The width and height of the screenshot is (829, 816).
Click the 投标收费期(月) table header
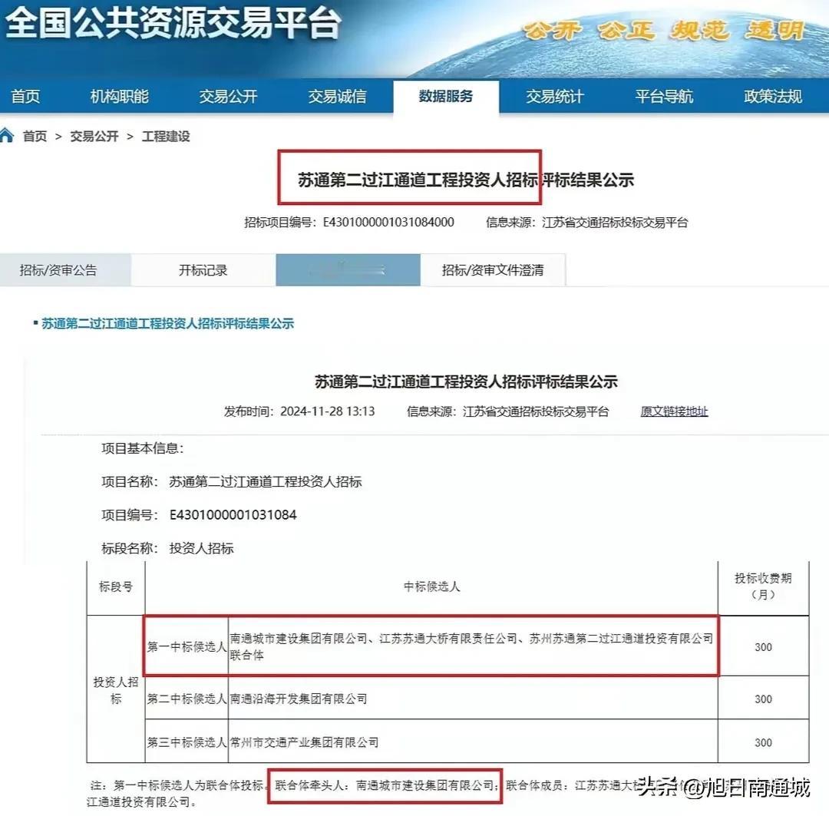764,586
